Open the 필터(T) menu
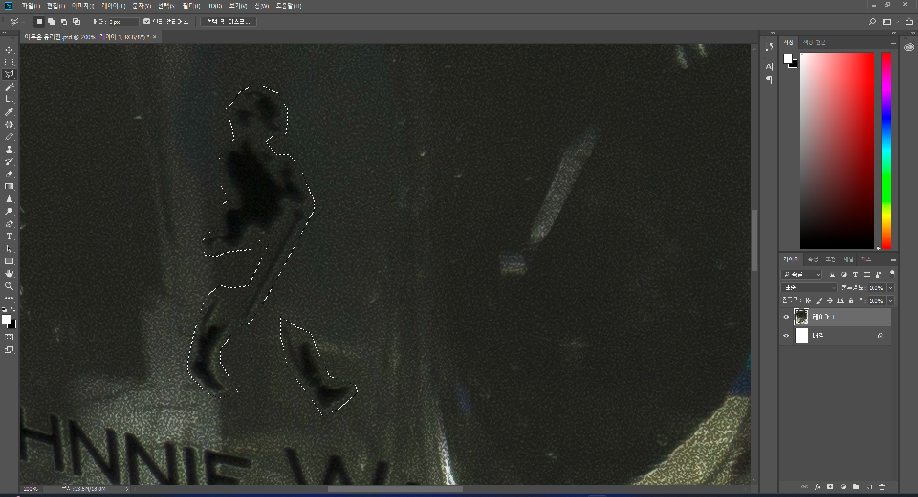 191,6
